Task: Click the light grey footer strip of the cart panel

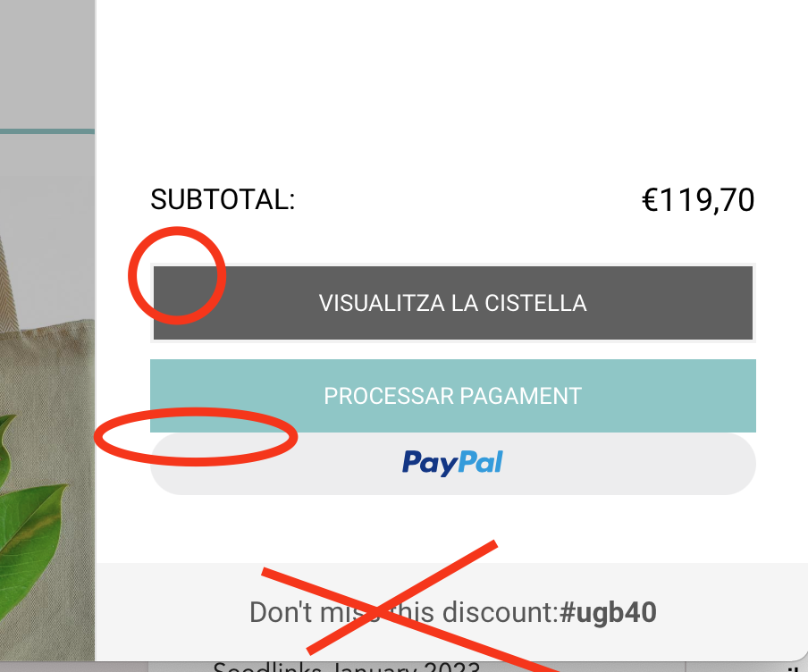Action: pos(452,612)
